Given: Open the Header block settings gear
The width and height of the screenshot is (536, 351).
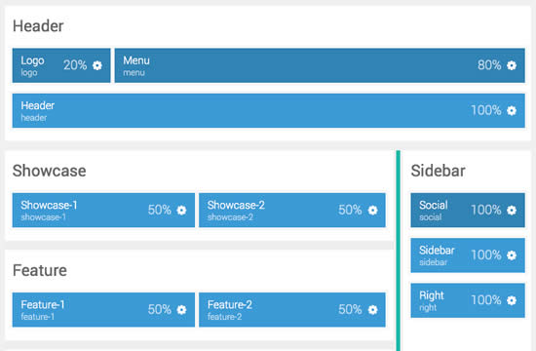Looking at the screenshot, I should (x=512, y=110).
